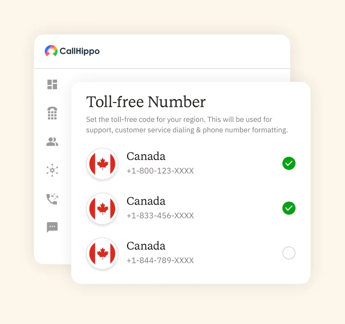The image size is (345, 324).
Task: Open the dialpad phone icon
Action: tap(52, 113)
